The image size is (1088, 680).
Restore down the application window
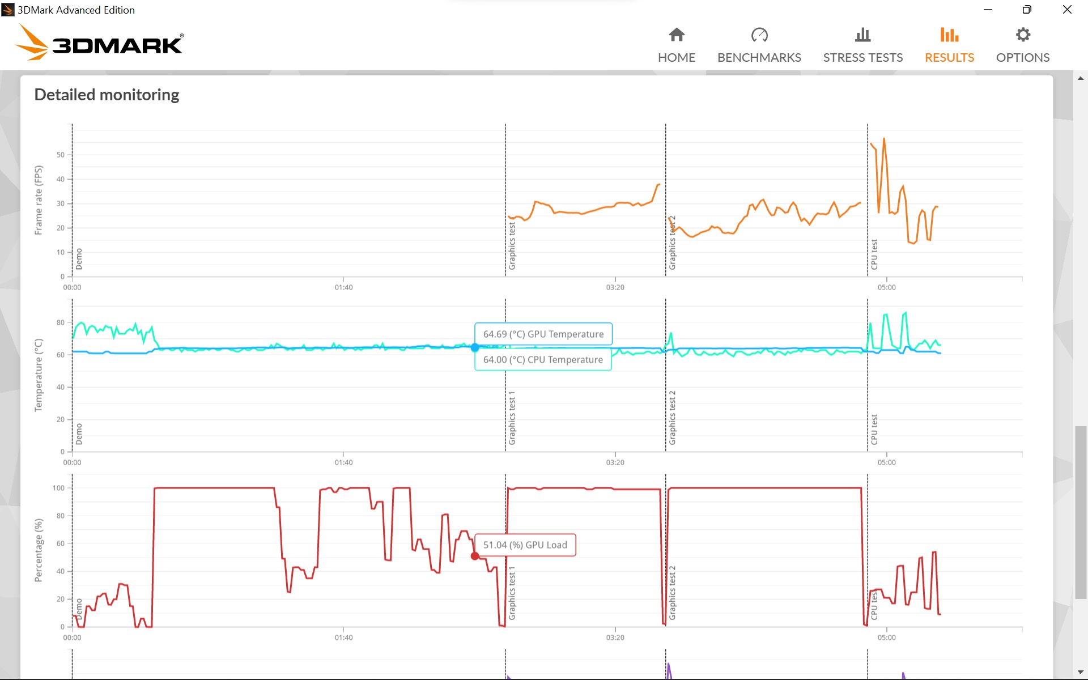(1027, 10)
